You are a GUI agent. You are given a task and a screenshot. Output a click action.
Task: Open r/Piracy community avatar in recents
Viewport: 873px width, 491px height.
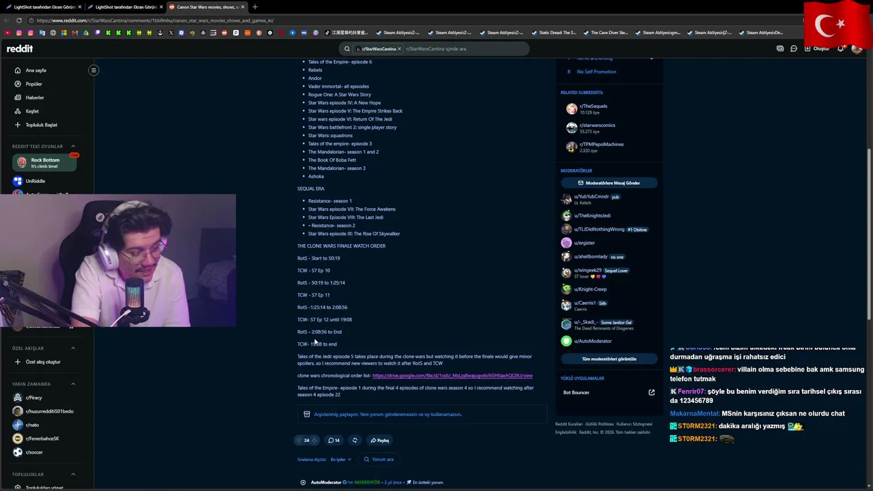coord(18,398)
